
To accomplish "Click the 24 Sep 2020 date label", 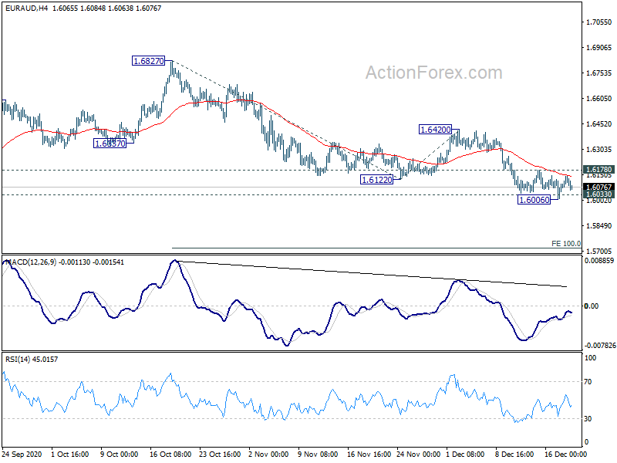I will click(22, 454).
